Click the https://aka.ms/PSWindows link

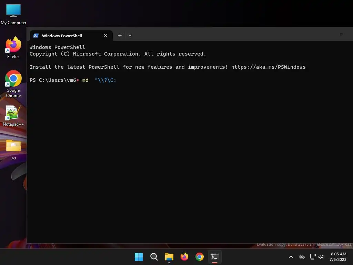[x=268, y=67]
